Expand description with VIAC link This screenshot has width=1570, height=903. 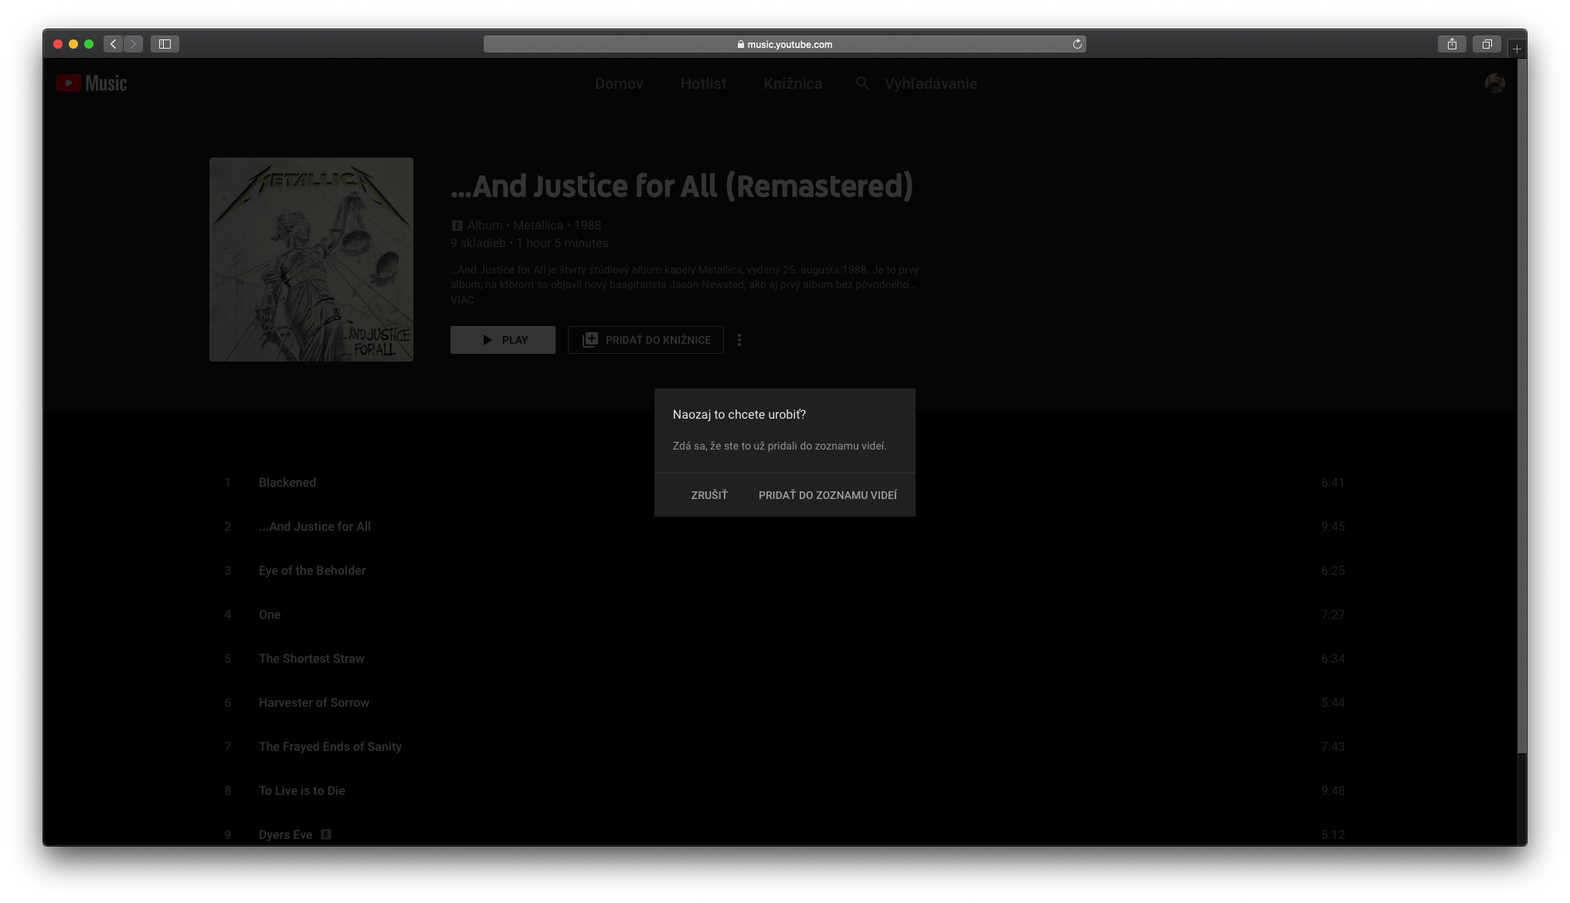click(462, 300)
